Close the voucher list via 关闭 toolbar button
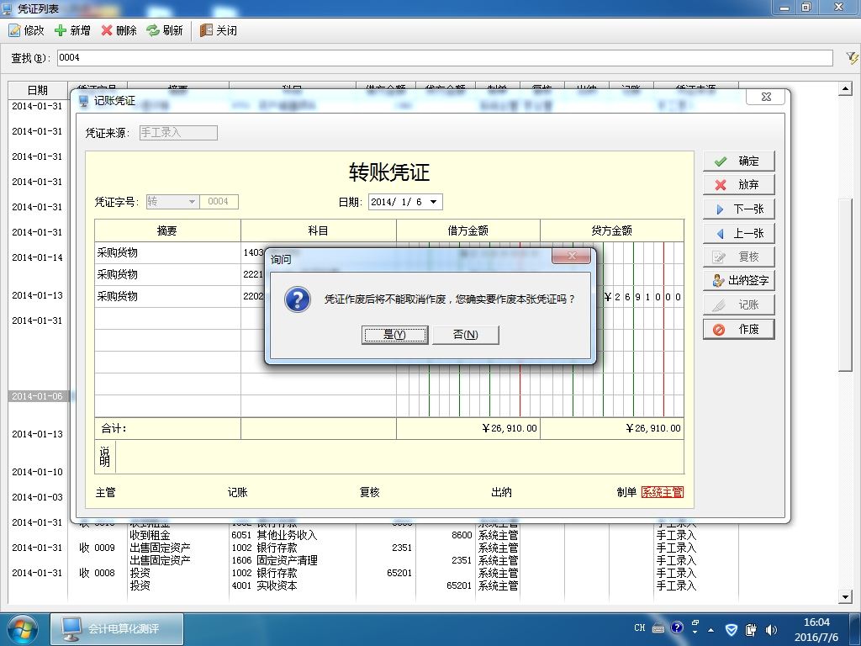The width and height of the screenshot is (861, 646). [219, 31]
